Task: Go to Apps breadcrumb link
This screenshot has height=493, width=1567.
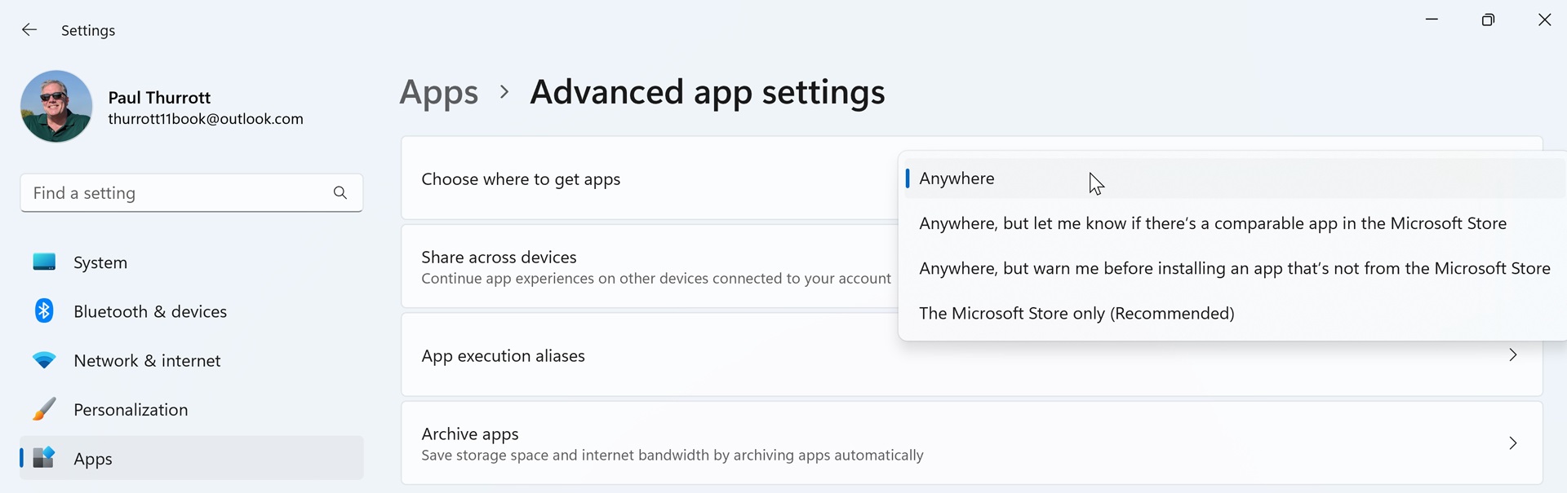Action: tap(438, 92)
